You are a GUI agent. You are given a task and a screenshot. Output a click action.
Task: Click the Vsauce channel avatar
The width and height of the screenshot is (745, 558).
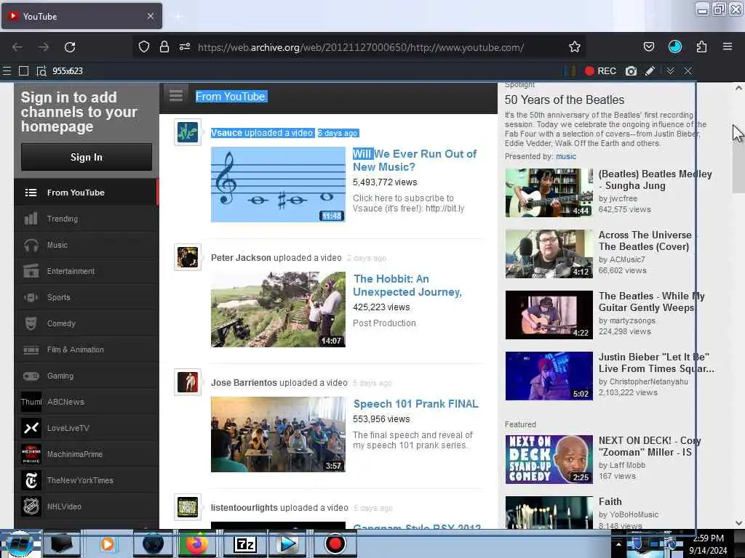click(x=187, y=132)
